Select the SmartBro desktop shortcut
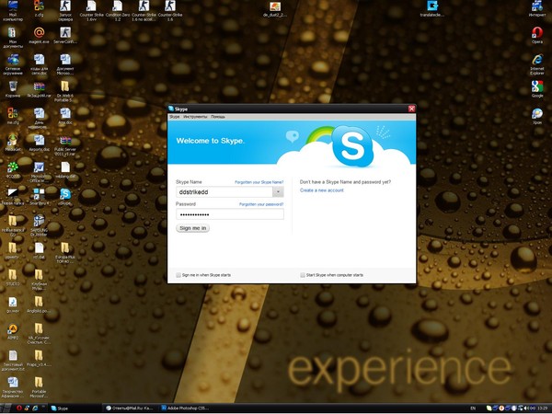Viewport: 552px width, 414px height. (39, 197)
